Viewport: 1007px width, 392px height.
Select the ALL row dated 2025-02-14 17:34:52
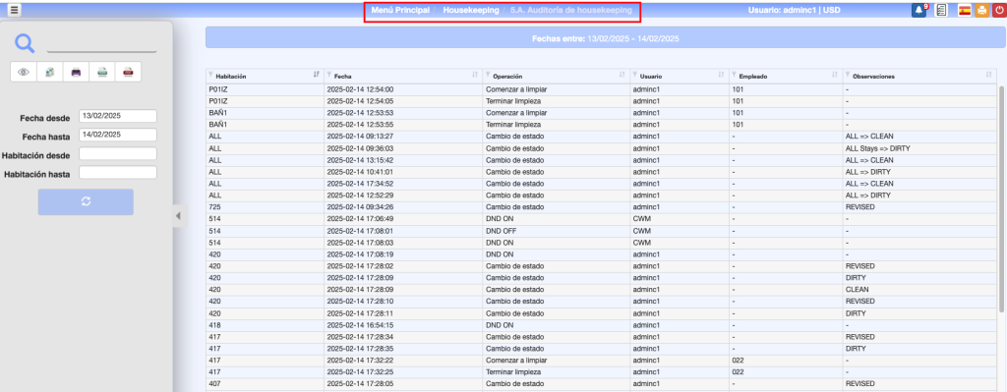pyautogui.click(x=601, y=184)
